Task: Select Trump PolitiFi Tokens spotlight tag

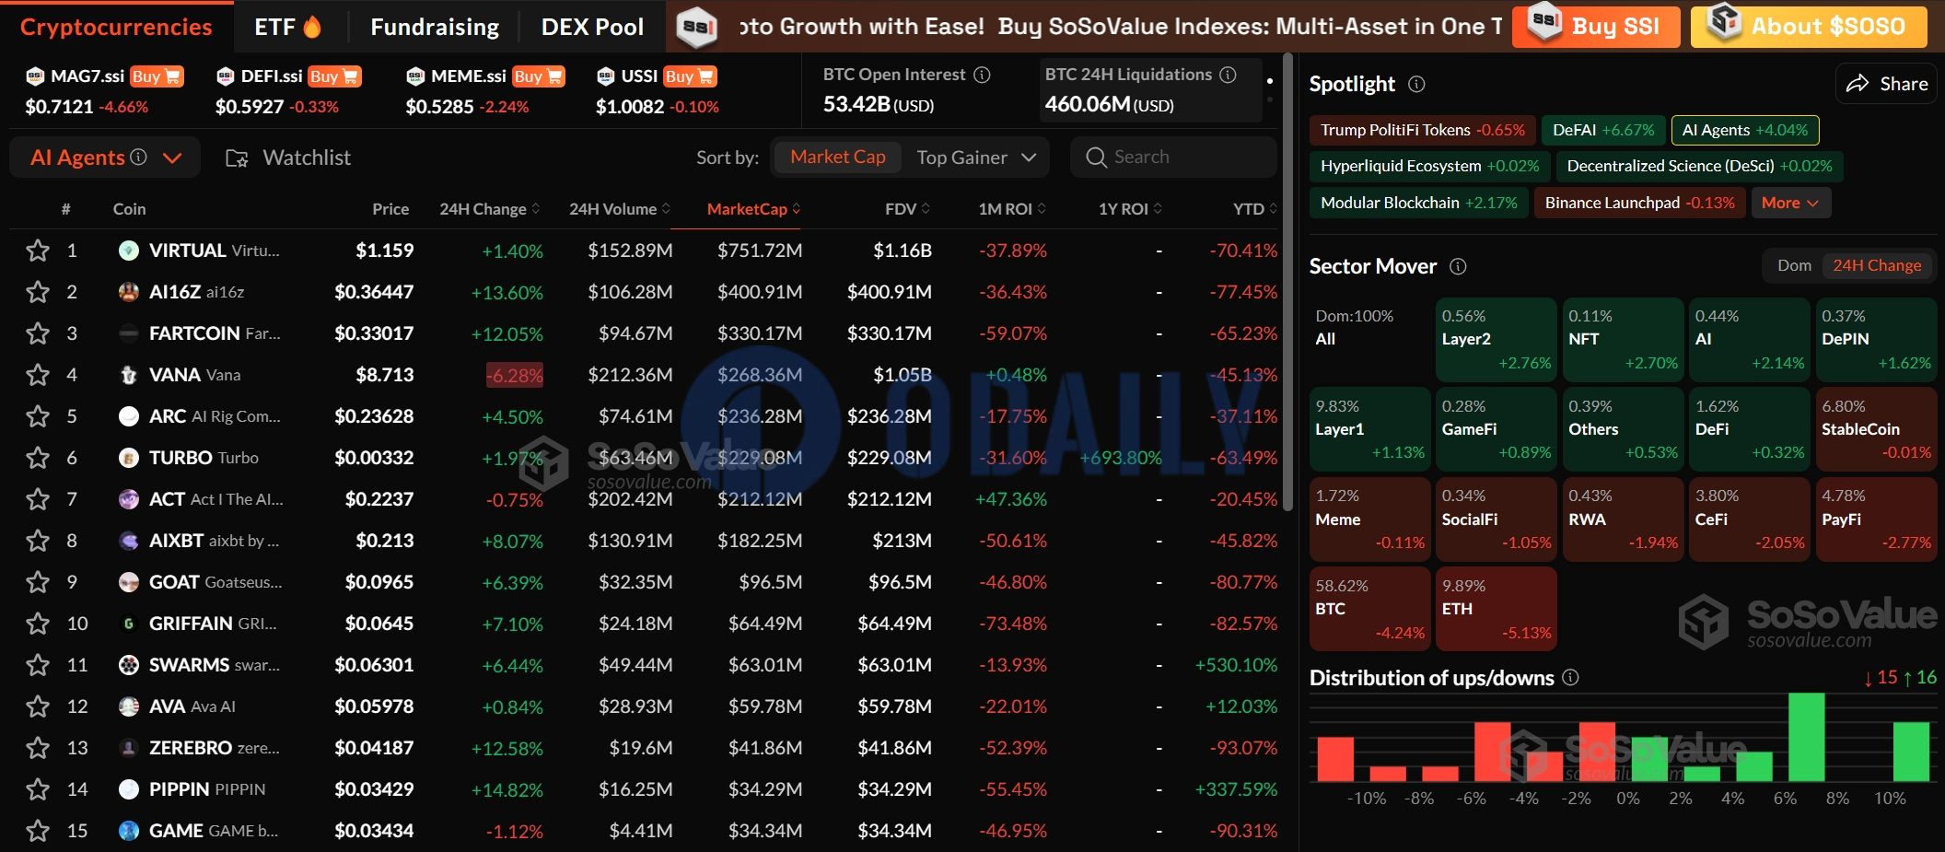Action: [1422, 130]
